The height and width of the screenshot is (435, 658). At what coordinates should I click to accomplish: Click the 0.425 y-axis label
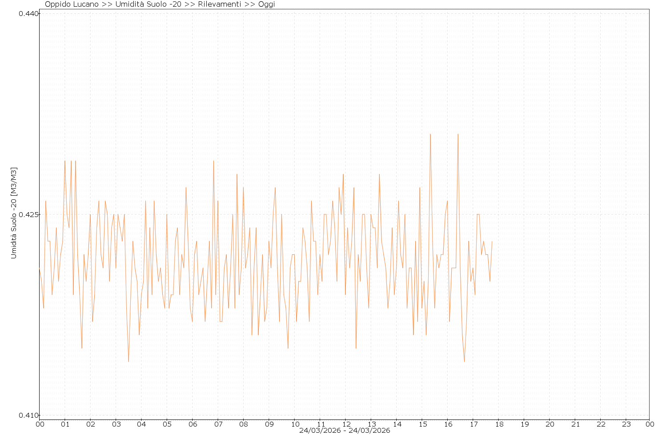click(28, 214)
